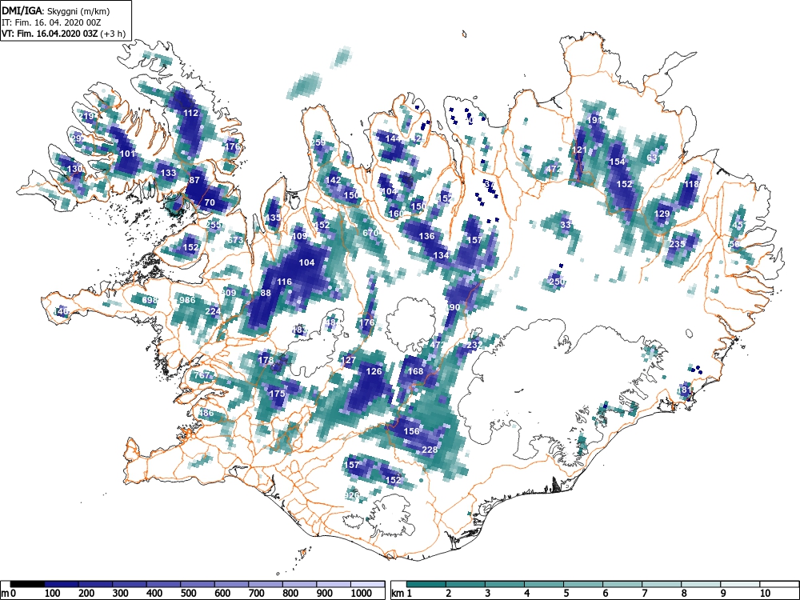Pick the medium teal 4–5 km legend swatch
This screenshot has width=800, height=600.
click(x=544, y=584)
